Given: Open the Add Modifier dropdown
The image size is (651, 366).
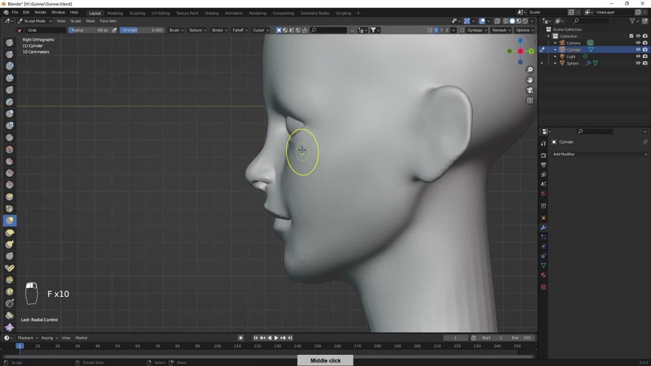Looking at the screenshot, I should [600, 154].
